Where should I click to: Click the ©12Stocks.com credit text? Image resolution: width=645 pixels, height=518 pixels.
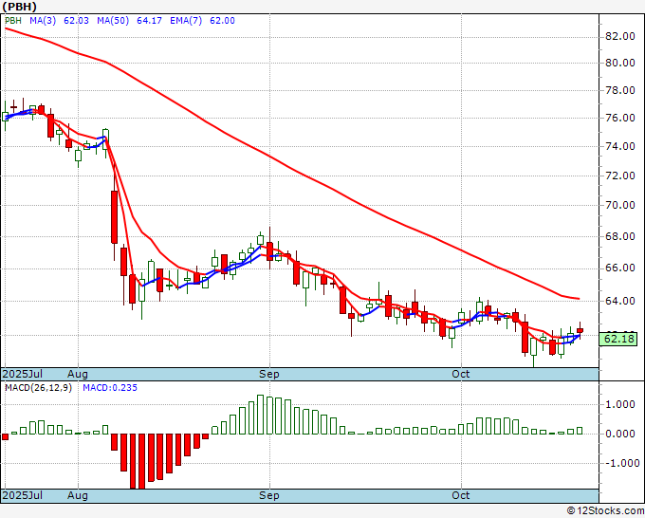pyautogui.click(x=605, y=510)
